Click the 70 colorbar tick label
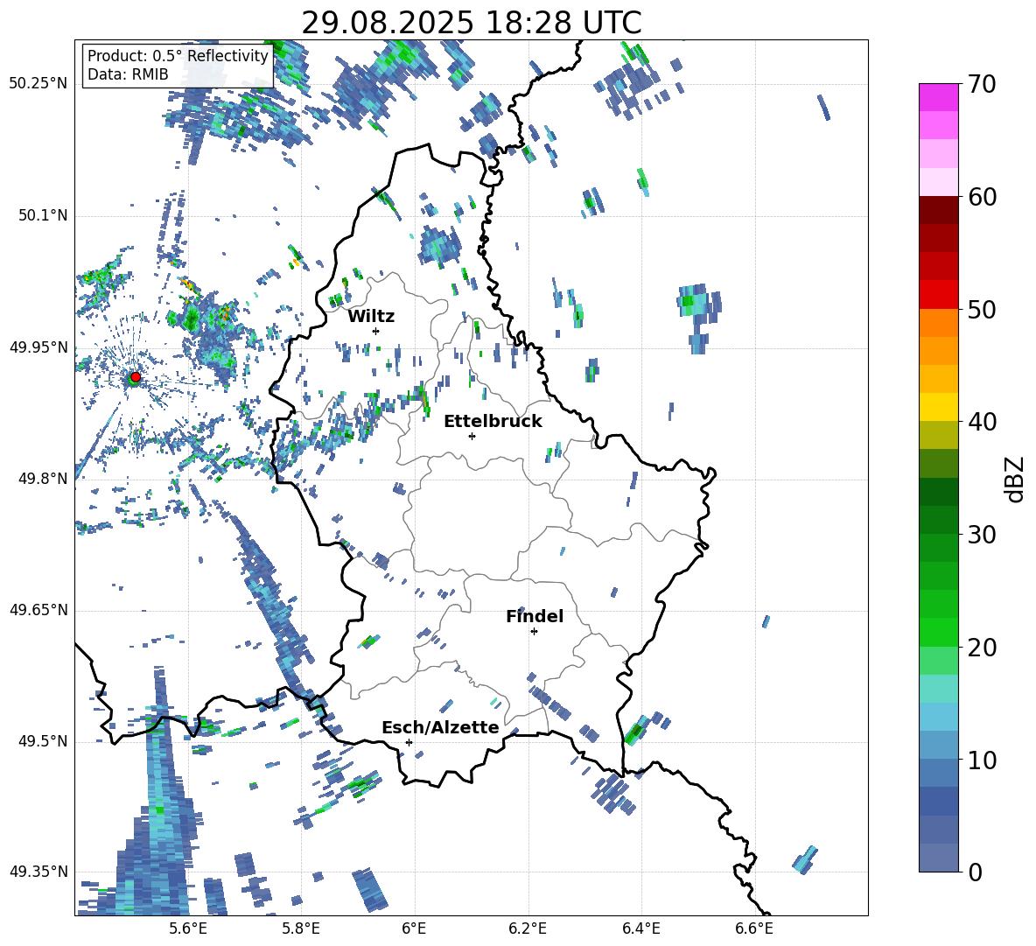The width and height of the screenshot is (1036, 946). pyautogui.click(x=982, y=85)
